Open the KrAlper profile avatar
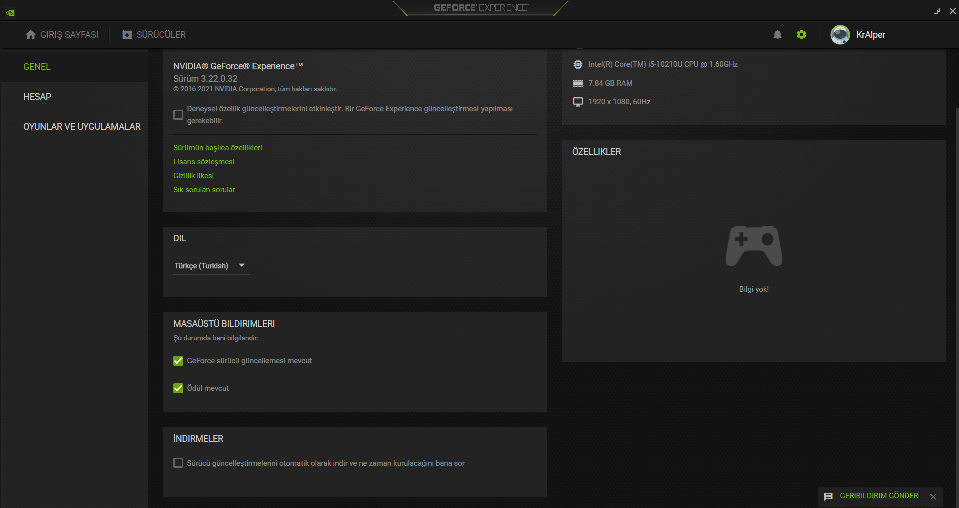The height and width of the screenshot is (508, 959). [x=840, y=35]
